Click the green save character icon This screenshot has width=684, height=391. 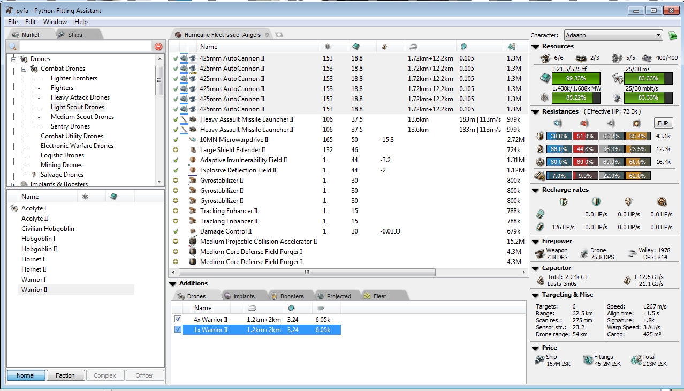(x=673, y=35)
